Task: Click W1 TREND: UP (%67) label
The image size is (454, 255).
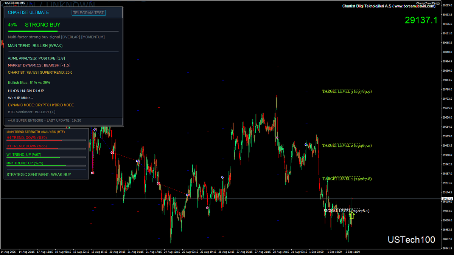Action: (24, 155)
